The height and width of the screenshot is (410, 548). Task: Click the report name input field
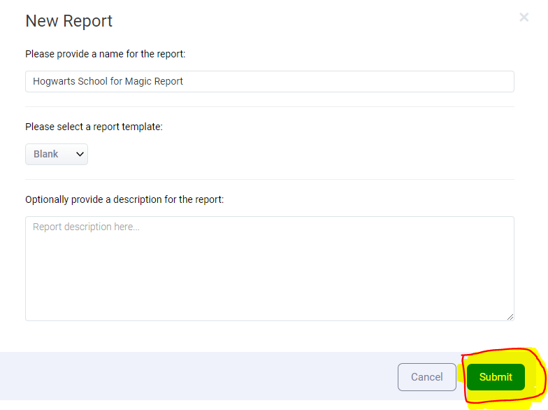point(269,81)
